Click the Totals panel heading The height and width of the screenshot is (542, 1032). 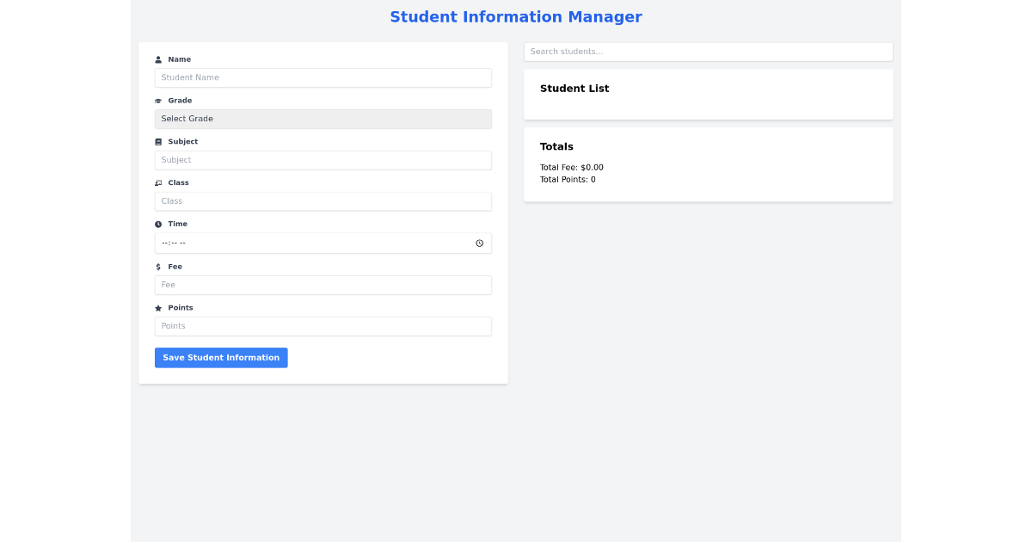(x=556, y=146)
